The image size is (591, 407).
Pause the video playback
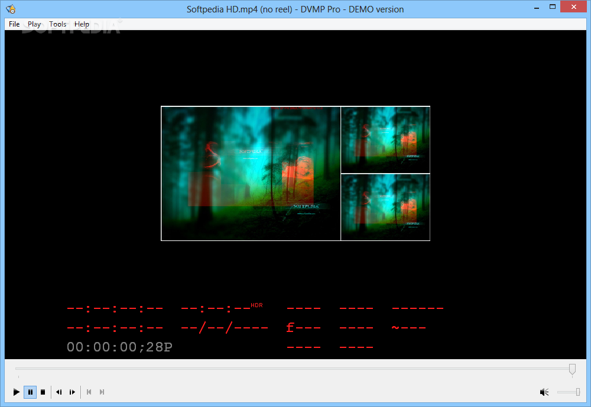click(x=30, y=392)
